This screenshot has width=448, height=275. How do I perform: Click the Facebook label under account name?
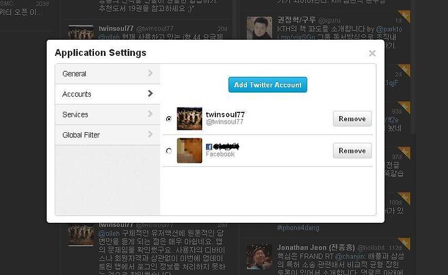[220, 154]
